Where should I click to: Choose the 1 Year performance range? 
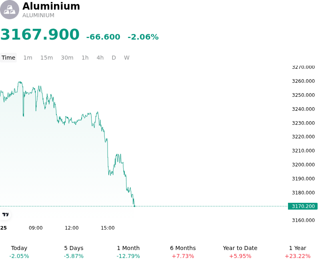coord(298,252)
